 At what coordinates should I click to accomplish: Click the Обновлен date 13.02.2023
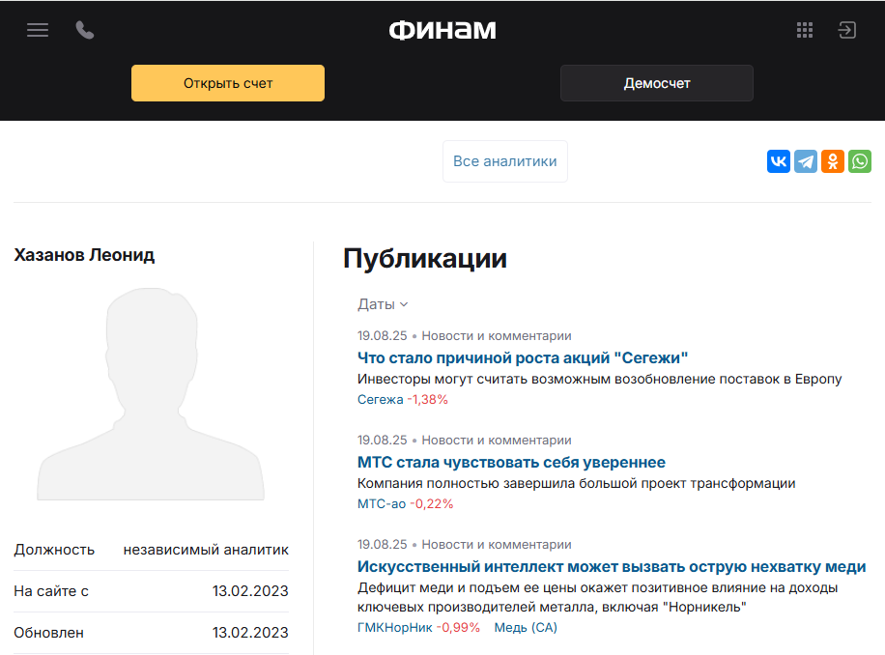[250, 633]
